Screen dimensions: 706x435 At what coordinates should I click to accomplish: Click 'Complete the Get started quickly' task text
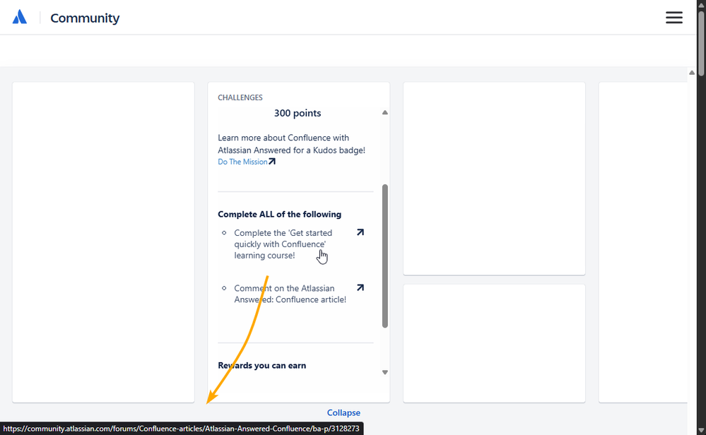(283, 244)
